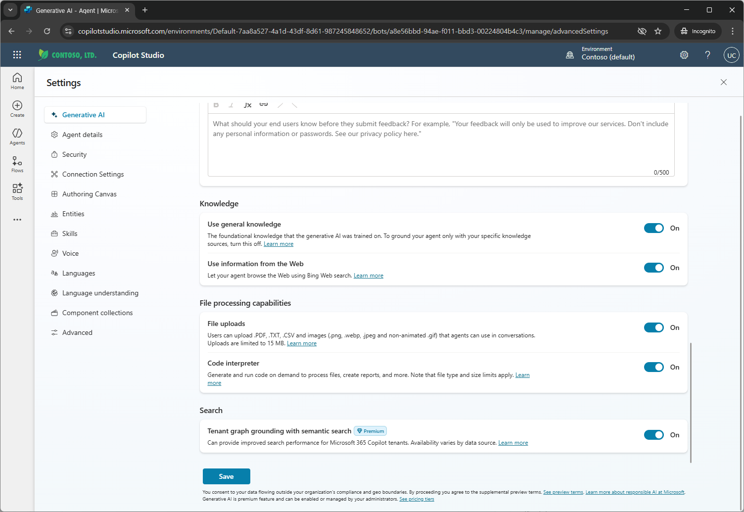Image resolution: width=744 pixels, height=512 pixels.
Task: Click the Save button
Action: 227,476
